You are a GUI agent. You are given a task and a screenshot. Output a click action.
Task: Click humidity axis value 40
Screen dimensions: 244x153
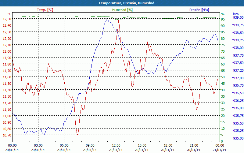[223, 90]
